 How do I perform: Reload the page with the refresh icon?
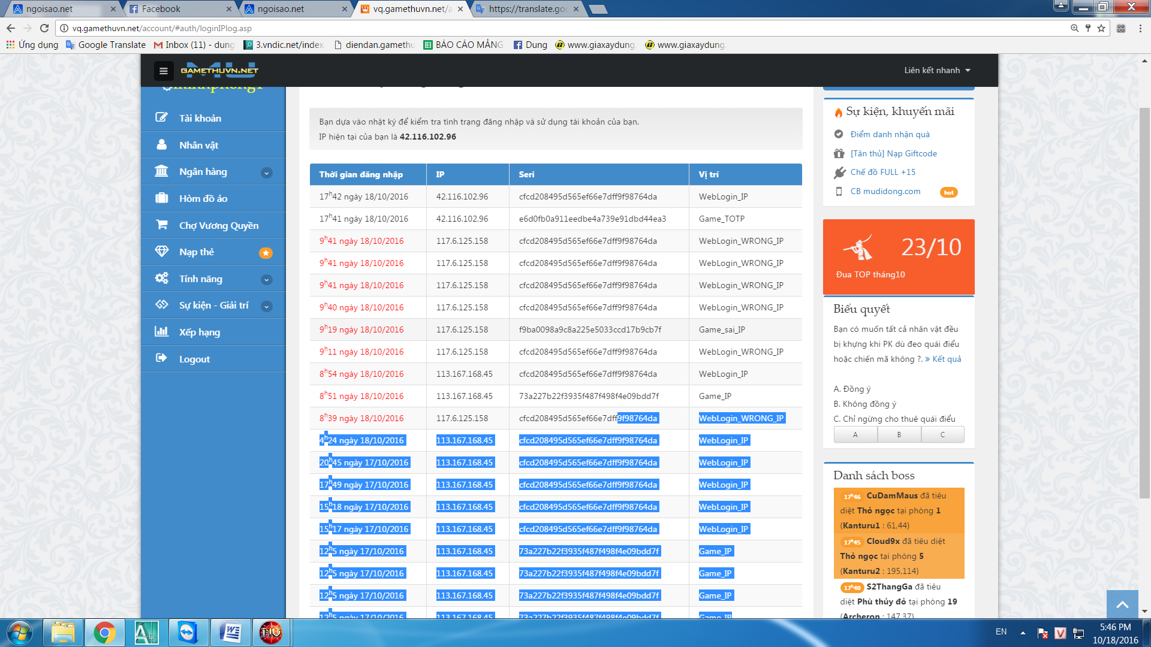point(44,28)
